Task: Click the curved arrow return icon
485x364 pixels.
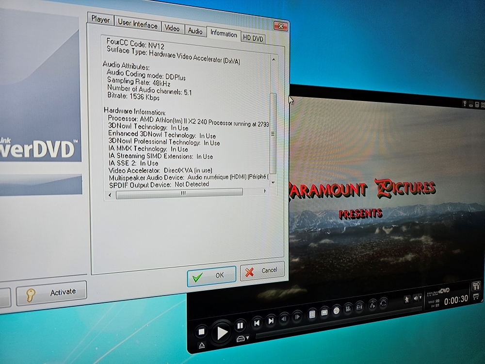Action: coord(383,303)
